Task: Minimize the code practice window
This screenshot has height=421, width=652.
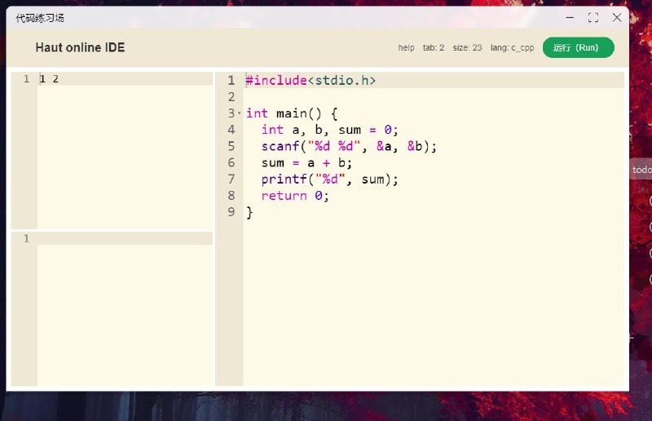Action: (570, 17)
